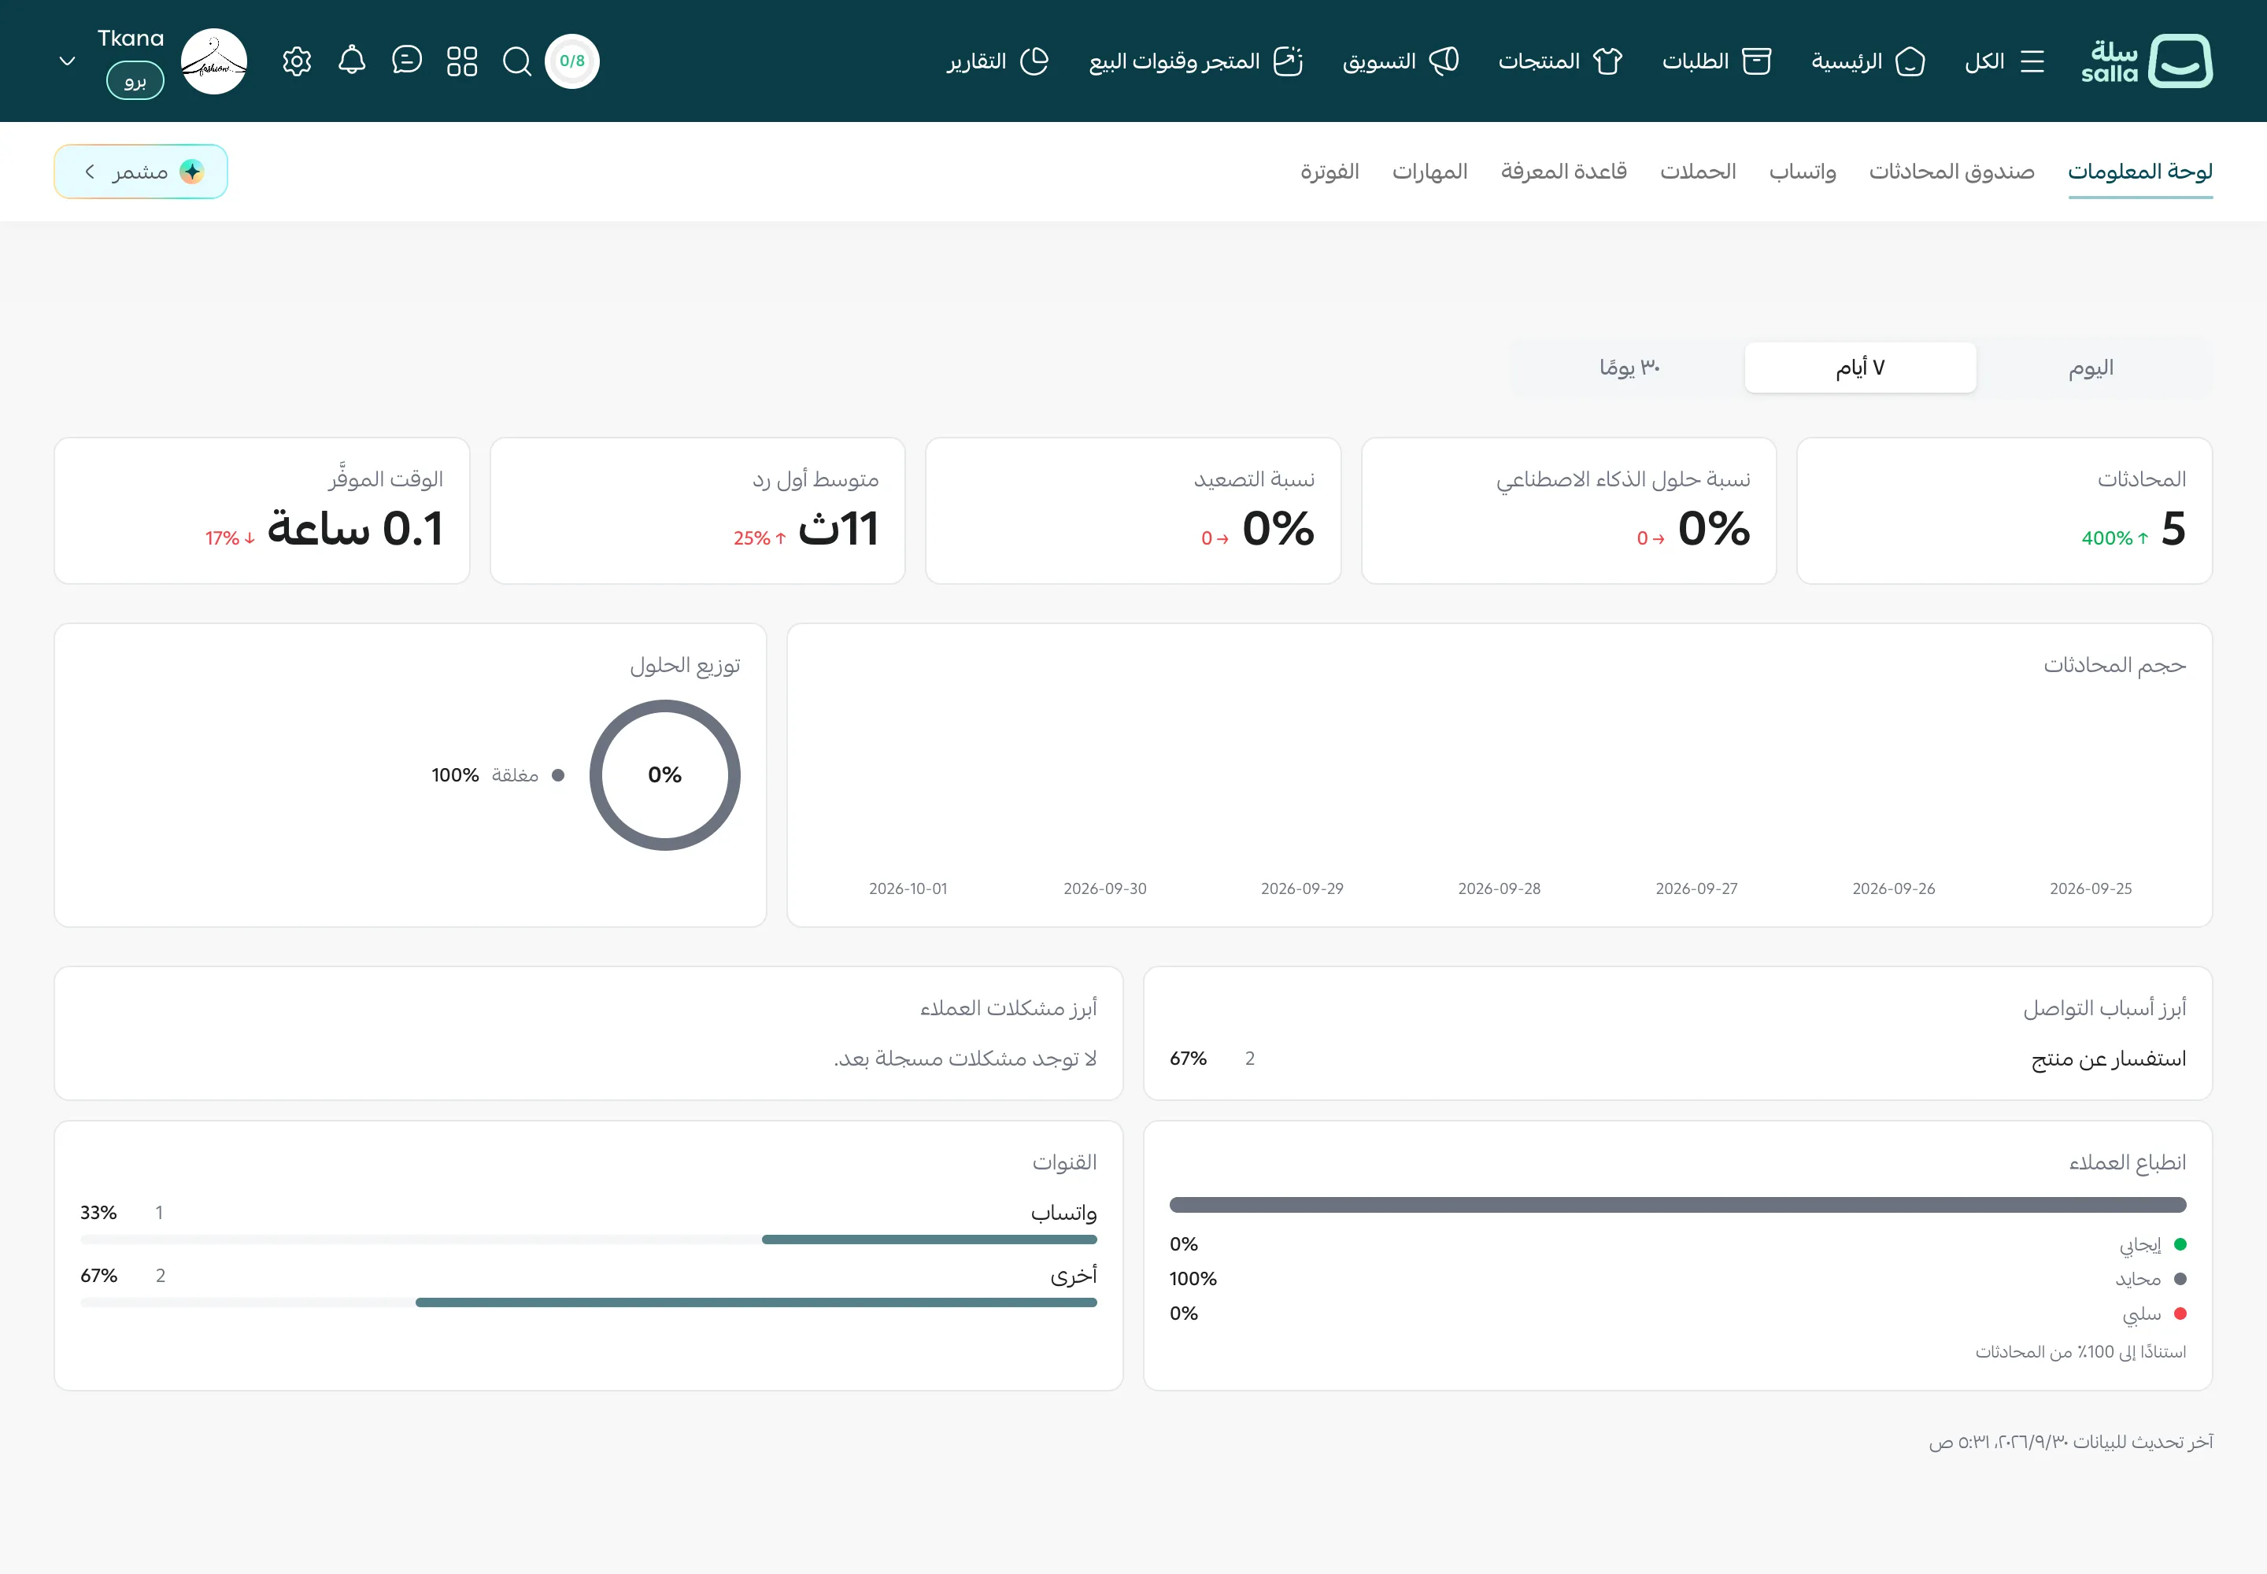Select the ٣٠ يومًا time range
The height and width of the screenshot is (1574, 2267).
1629,368
